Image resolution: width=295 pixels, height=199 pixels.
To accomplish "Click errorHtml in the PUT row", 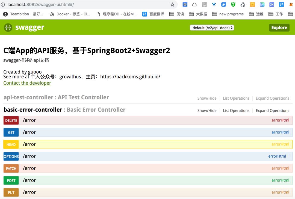I will [280, 192].
